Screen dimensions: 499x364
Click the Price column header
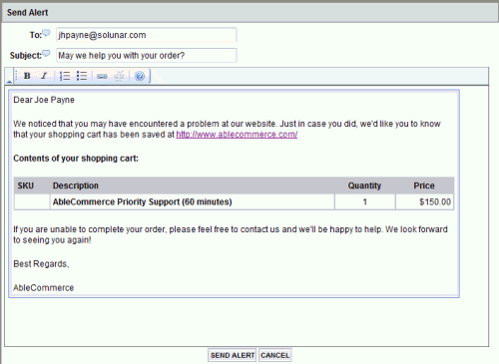pyautogui.click(x=424, y=185)
